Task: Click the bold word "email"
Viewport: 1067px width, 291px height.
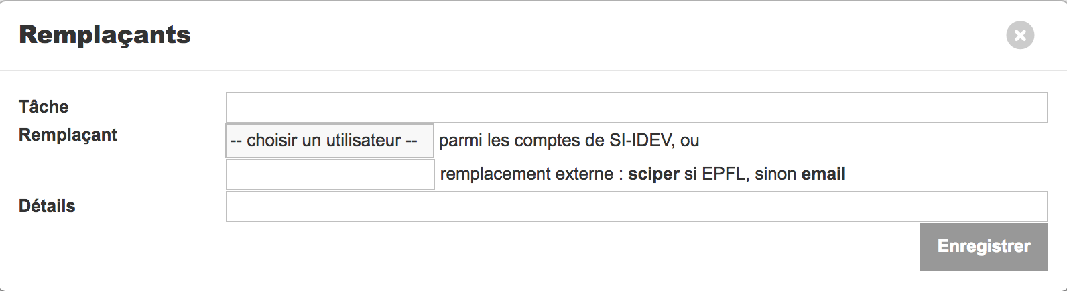Action: tap(823, 174)
